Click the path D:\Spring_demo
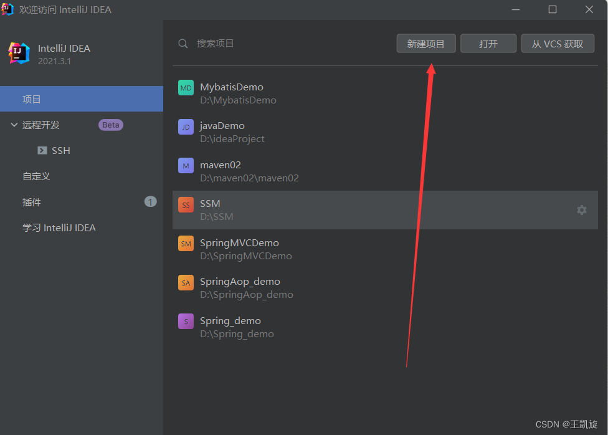The height and width of the screenshot is (435, 608). tap(237, 334)
